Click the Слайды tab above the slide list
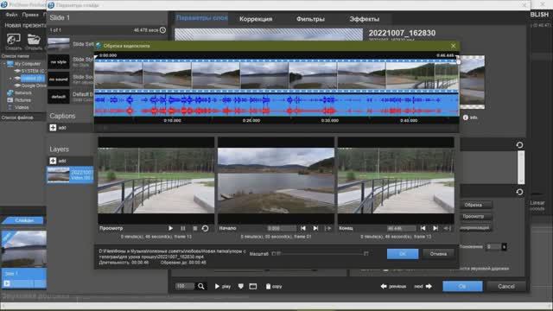 coord(23,220)
